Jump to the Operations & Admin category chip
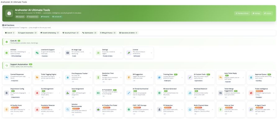The height and width of the screenshot is (119, 277). pyautogui.click(x=128, y=33)
